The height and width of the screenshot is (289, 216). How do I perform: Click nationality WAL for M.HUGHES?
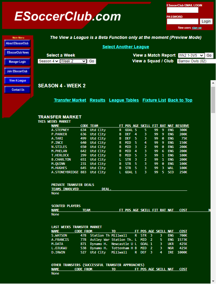pyautogui.click(x=171, y=168)
